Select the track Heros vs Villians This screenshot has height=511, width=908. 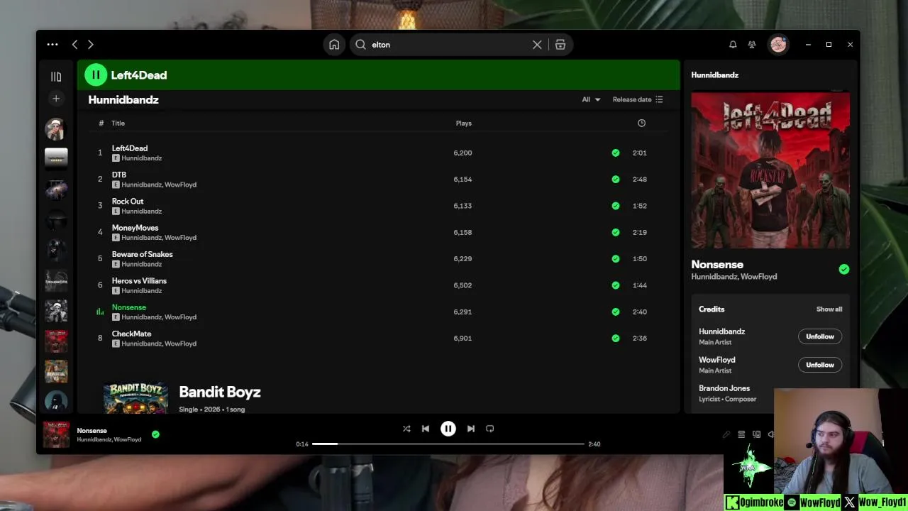[139, 281]
